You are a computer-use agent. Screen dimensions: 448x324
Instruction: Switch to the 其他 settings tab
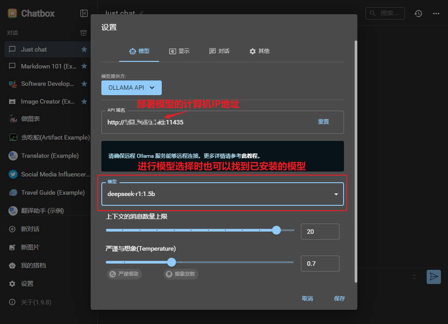259,51
